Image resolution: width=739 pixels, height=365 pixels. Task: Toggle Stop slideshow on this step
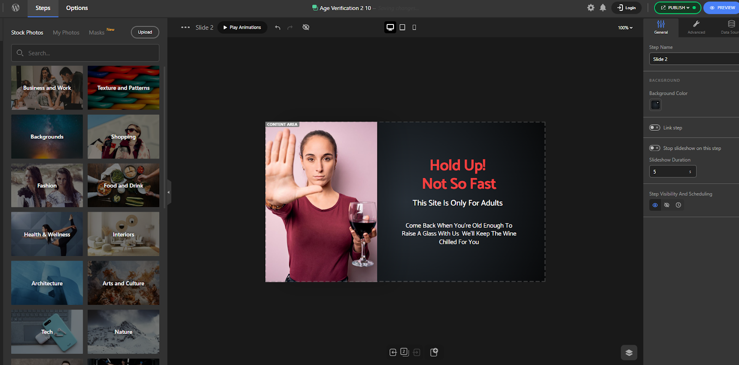655,148
